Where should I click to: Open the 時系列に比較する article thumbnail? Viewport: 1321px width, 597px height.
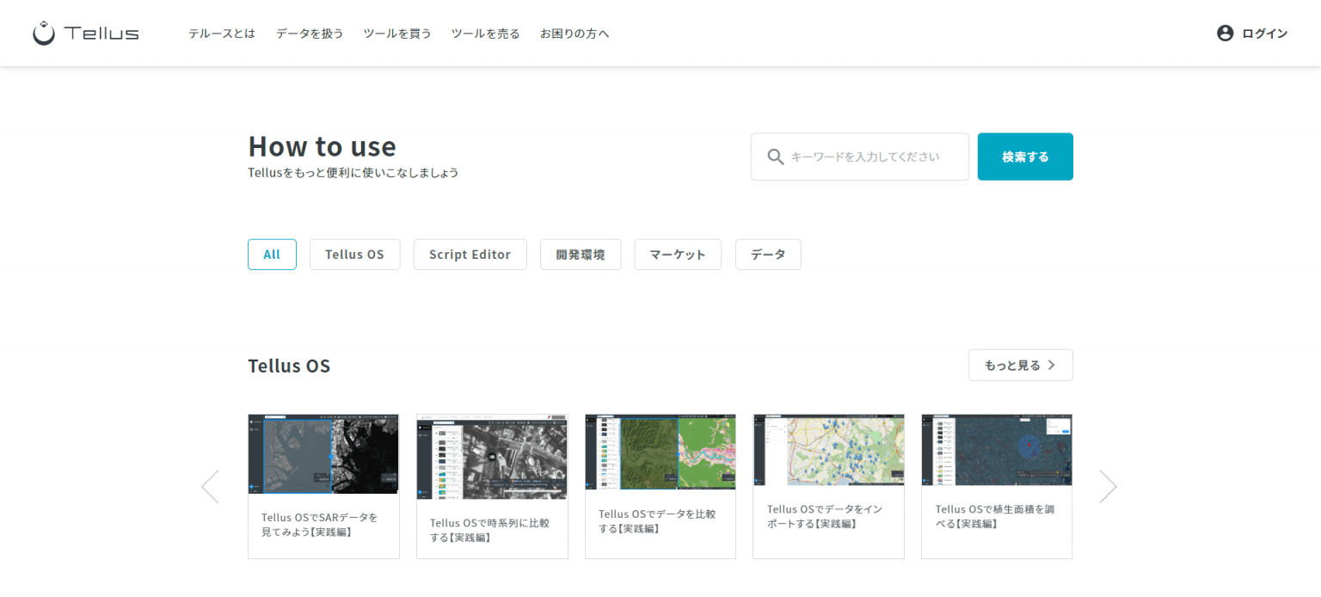(492, 457)
